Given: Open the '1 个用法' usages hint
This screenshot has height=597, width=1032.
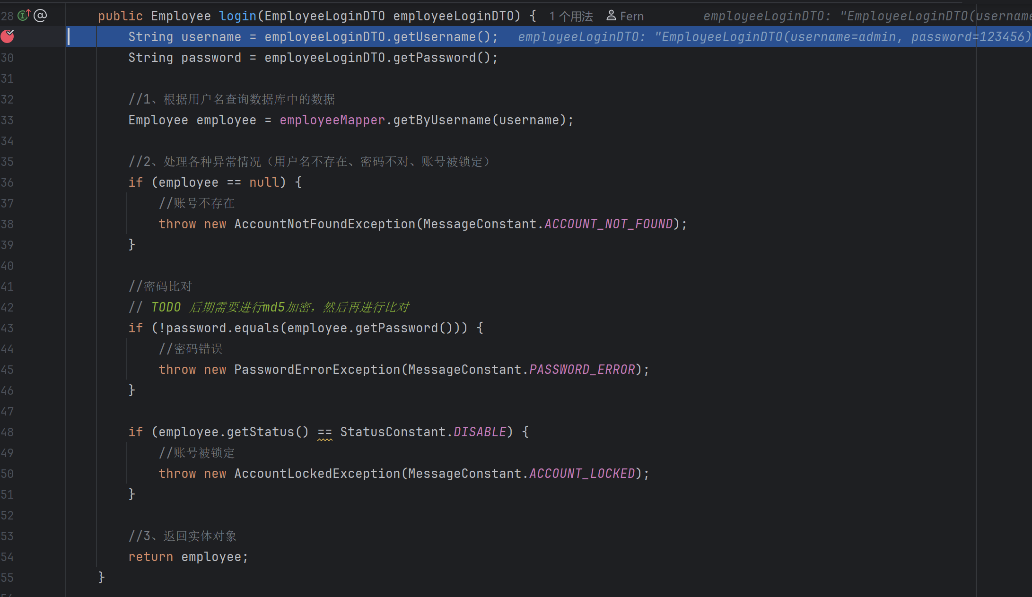Looking at the screenshot, I should (571, 17).
